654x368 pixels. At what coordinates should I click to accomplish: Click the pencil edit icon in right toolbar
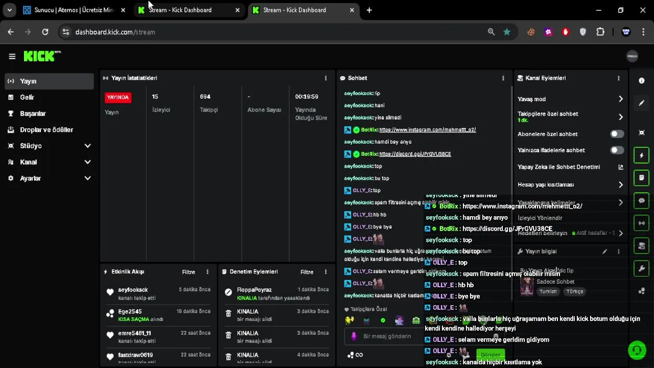pos(642,103)
